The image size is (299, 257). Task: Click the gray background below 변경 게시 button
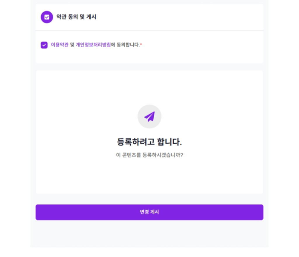click(x=149, y=234)
